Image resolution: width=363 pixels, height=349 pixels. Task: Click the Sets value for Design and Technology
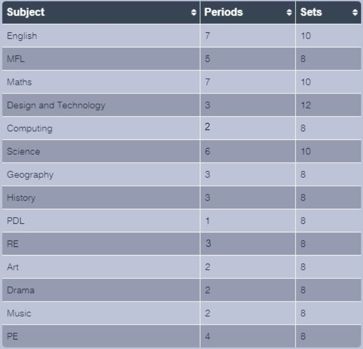[307, 106]
